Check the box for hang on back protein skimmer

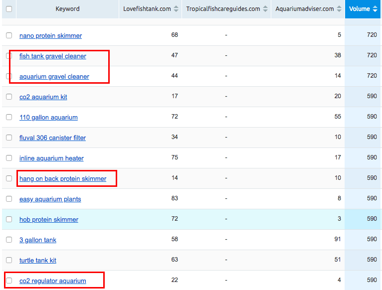pyautogui.click(x=9, y=178)
